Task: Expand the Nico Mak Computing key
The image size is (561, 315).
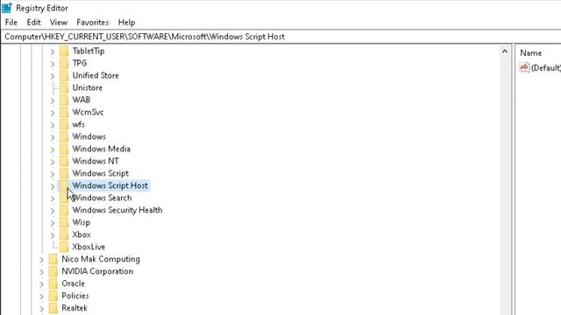Action: pos(41,260)
